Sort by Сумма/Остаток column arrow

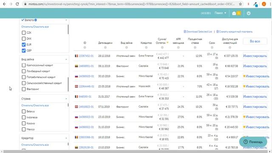click(167, 42)
